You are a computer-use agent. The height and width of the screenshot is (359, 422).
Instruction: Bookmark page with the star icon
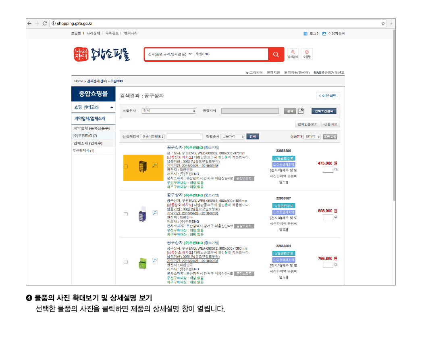383,23
